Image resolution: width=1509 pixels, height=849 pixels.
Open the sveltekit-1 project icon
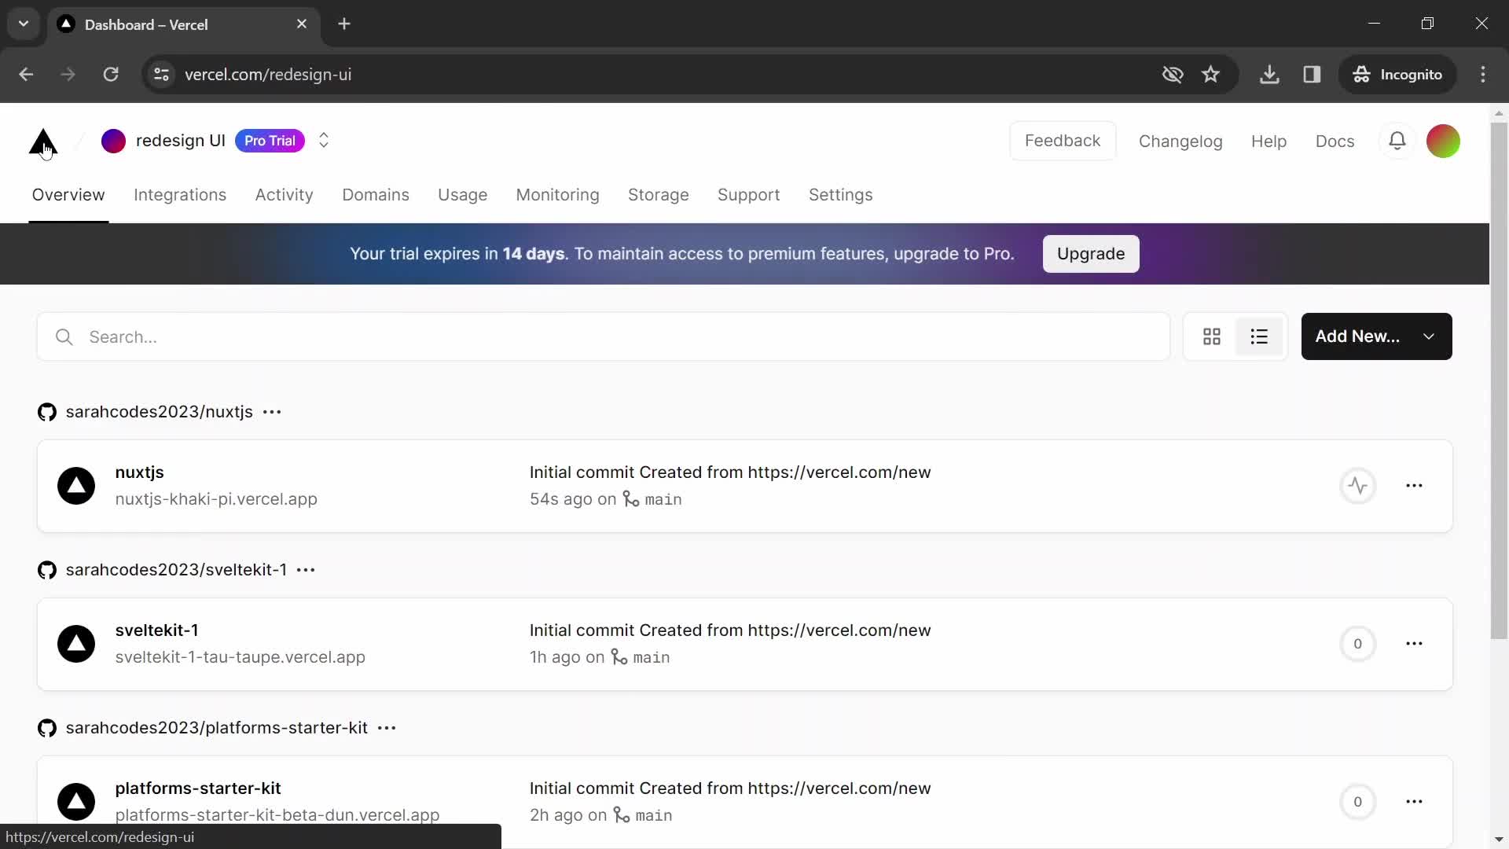[76, 644]
